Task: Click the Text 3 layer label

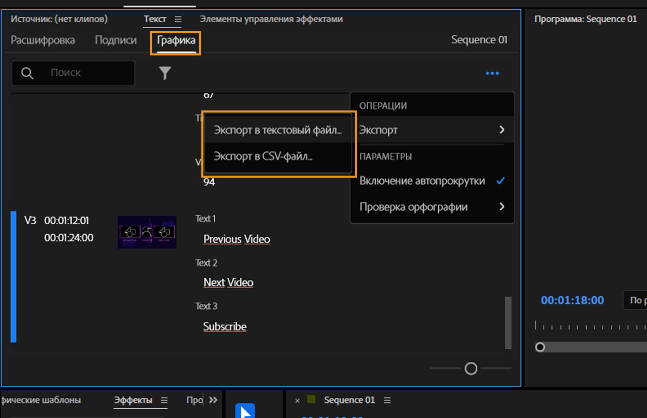Action: (x=206, y=306)
